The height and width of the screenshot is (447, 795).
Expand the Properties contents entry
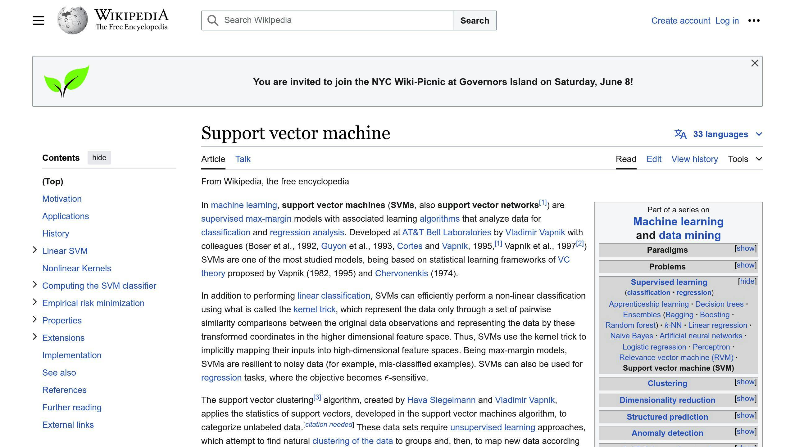coord(35,319)
